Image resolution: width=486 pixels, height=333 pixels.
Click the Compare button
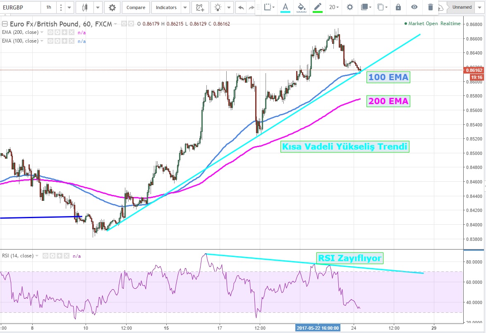coord(136,7)
